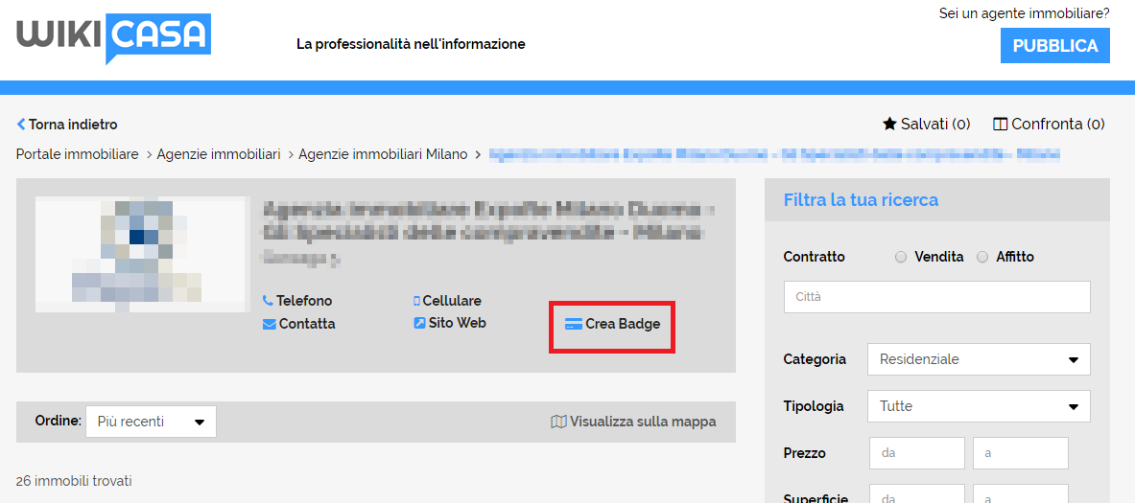This screenshot has height=503, width=1135.
Task: Click Crea Badge
Action: tap(612, 325)
